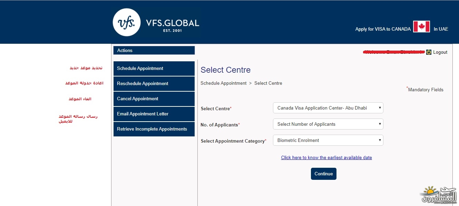The width and height of the screenshot is (459, 206).
Task: Click the Mandatory Fields note
Action: [425, 89]
